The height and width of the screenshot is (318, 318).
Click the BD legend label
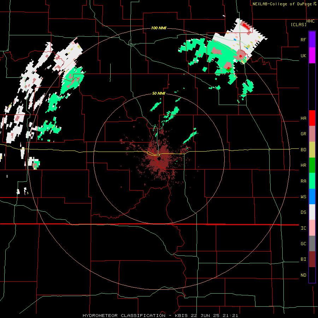point(303,150)
